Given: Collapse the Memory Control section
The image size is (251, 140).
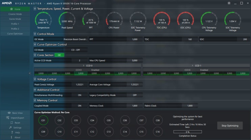Looking at the screenshot, I should coord(35,100).
